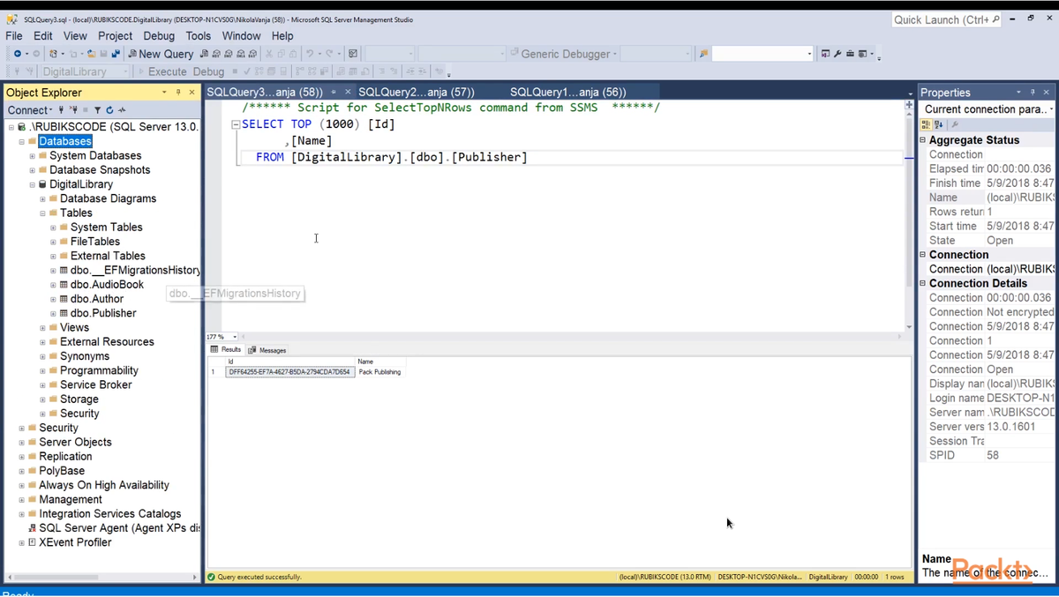1059x597 pixels.
Task: Click the Object Explorer horizontal scrollbar
Action: pos(102,578)
